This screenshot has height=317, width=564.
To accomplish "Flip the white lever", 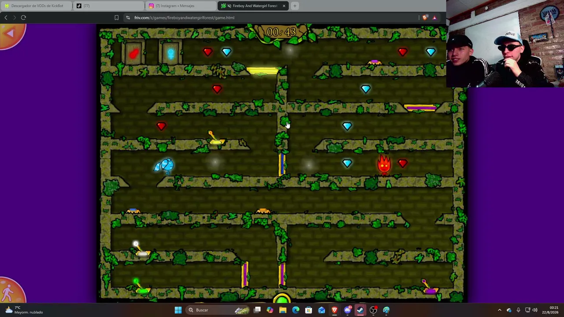I will (x=141, y=249).
